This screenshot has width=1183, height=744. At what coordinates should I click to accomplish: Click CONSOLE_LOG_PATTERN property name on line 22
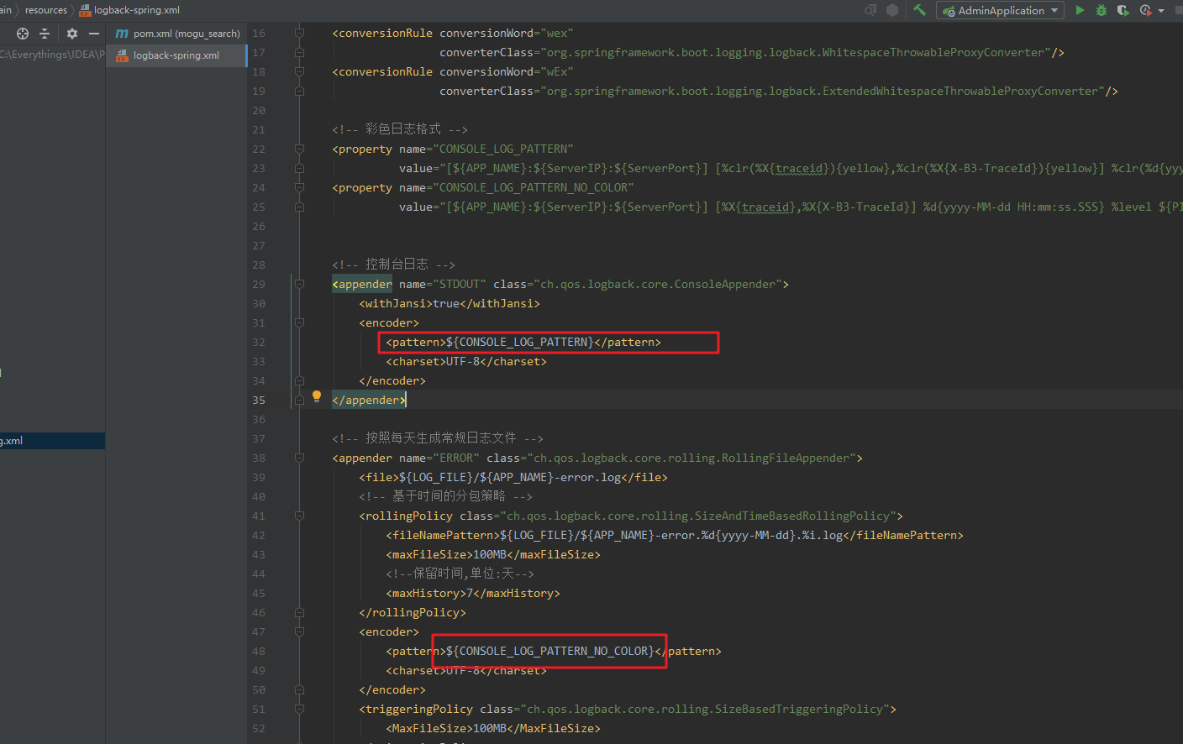[503, 149]
